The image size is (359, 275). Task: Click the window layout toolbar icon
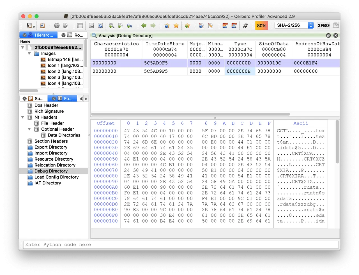80,26
